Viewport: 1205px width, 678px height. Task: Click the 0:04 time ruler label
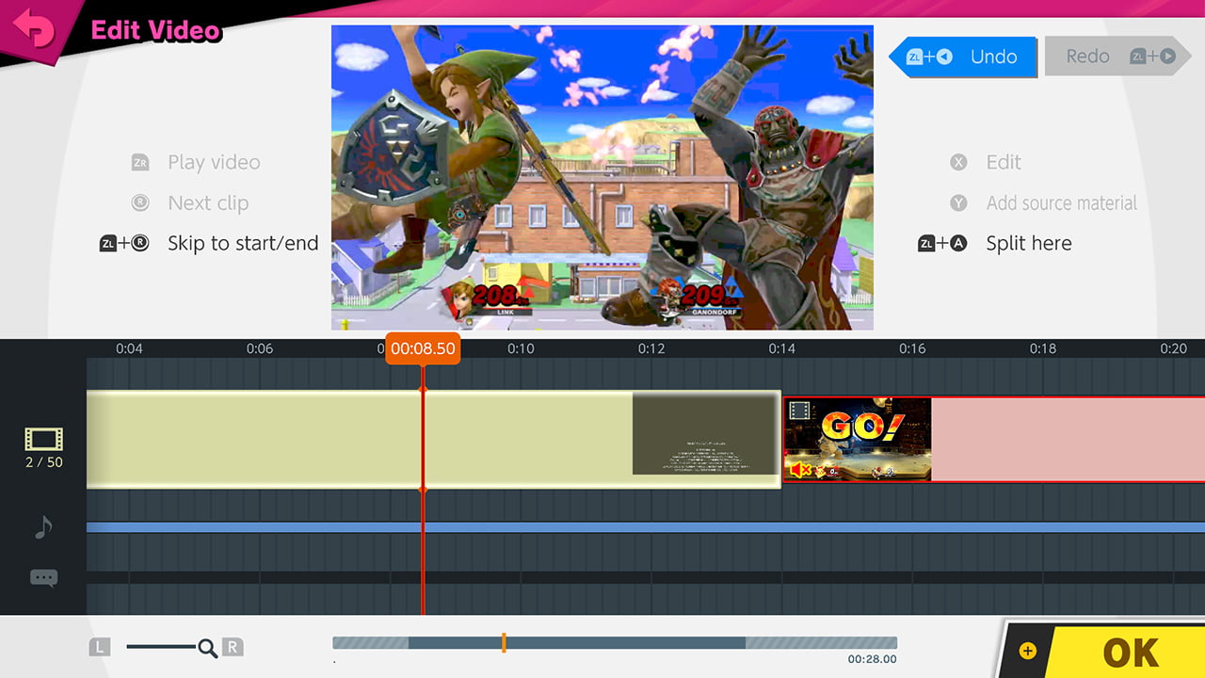(129, 348)
